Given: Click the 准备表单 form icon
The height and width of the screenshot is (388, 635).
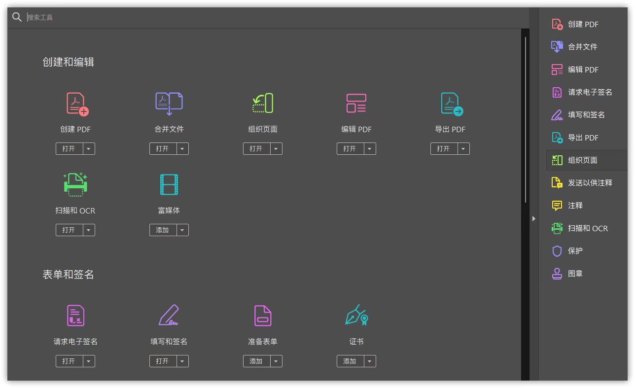Looking at the screenshot, I should click(263, 316).
